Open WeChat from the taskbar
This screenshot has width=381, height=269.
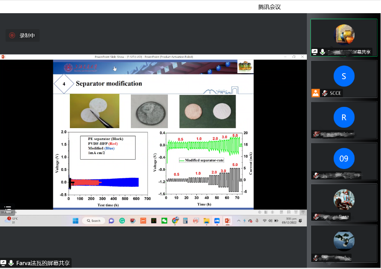[x=164, y=220]
